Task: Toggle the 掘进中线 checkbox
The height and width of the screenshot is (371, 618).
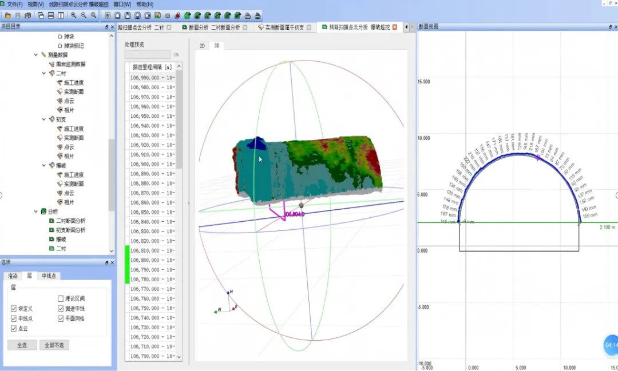Action: (x=61, y=308)
